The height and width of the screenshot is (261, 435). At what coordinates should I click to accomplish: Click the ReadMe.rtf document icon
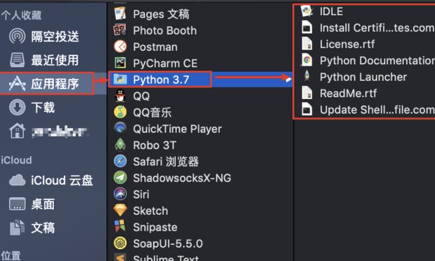(x=307, y=93)
